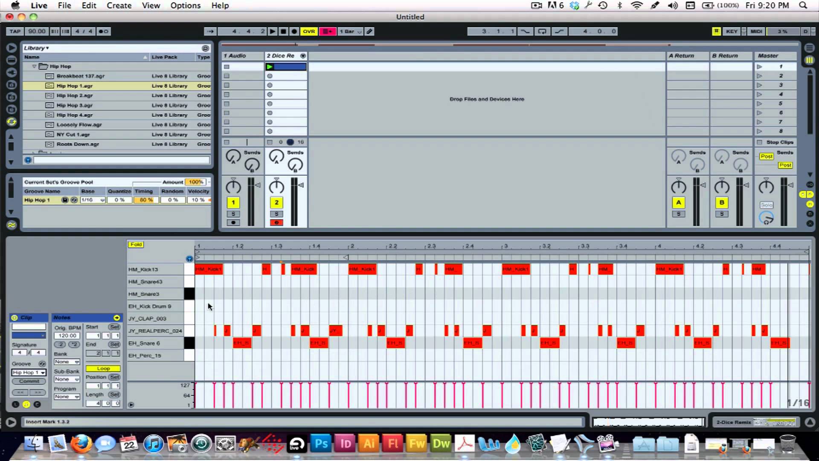
Task: Toggle track 2 activator button
Action: pos(276,203)
